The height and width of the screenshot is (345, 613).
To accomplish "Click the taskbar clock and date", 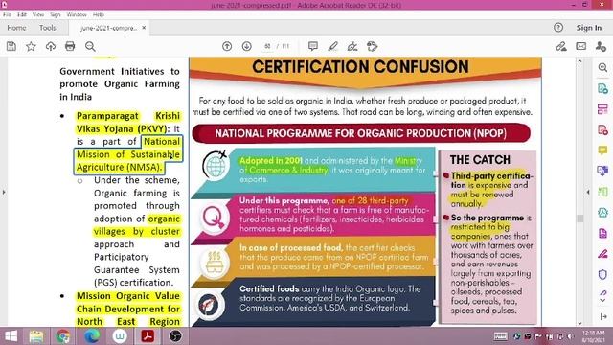I will (593, 336).
